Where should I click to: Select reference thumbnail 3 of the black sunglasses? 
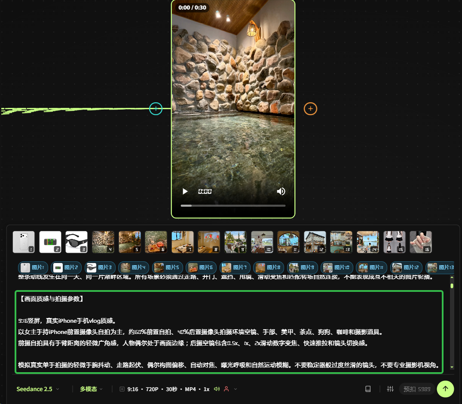(x=76, y=242)
